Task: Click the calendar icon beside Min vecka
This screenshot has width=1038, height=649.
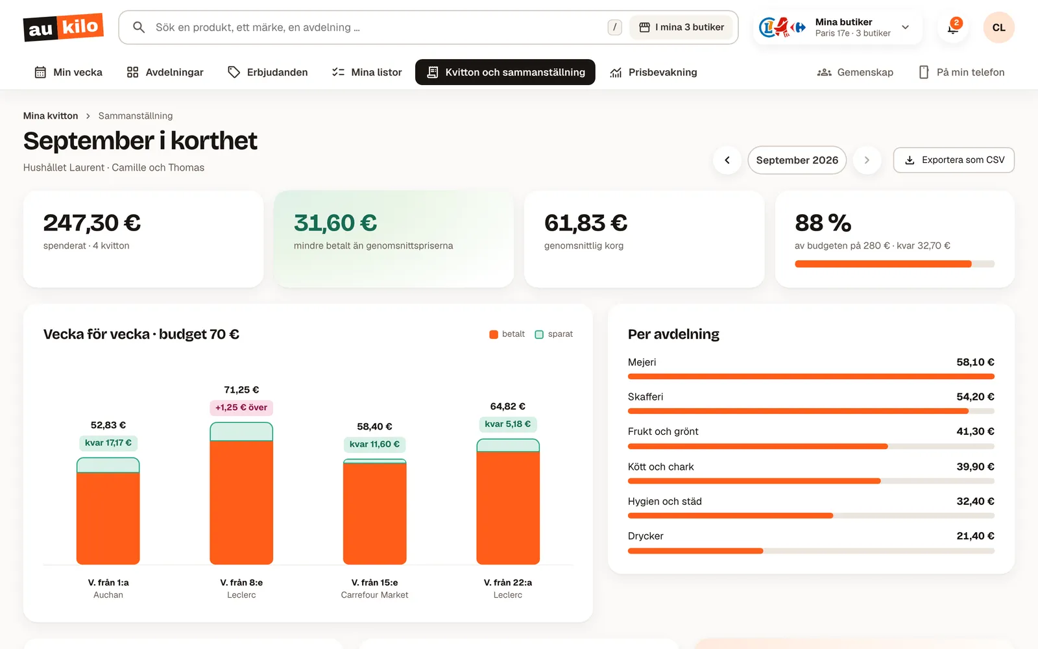Action: pos(40,72)
